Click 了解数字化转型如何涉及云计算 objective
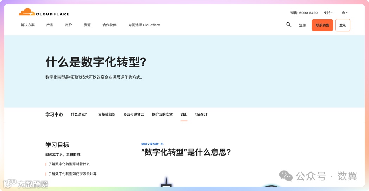The width and height of the screenshot is (369, 191). [73, 174]
